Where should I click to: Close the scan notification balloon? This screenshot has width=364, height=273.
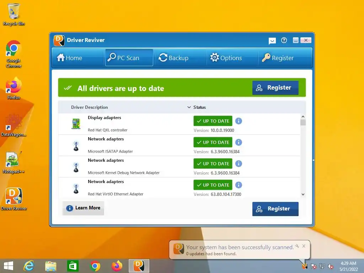(x=304, y=246)
